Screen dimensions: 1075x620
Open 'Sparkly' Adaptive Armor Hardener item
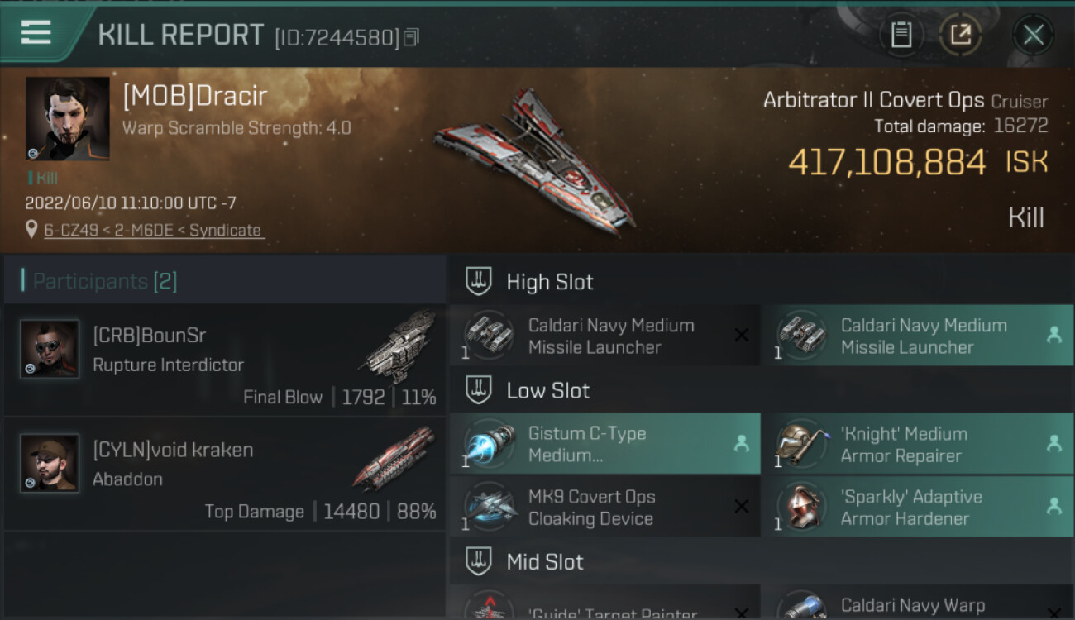click(x=917, y=508)
